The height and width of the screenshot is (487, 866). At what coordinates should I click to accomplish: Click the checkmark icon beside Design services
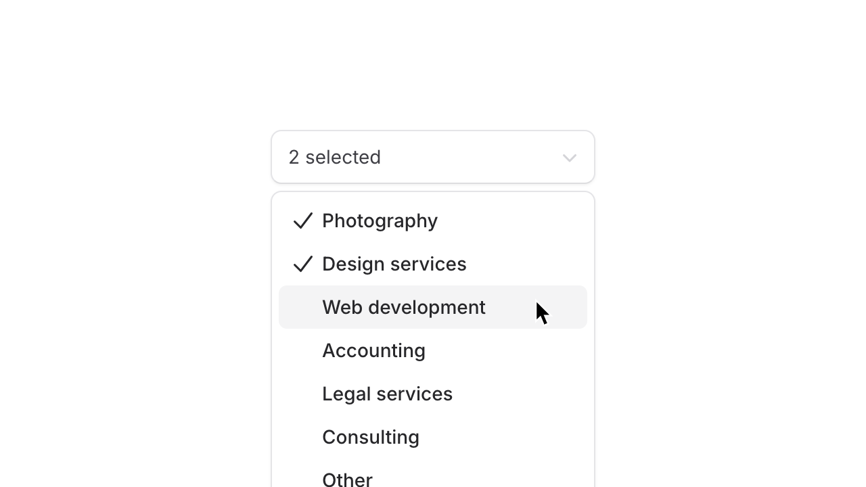302,264
